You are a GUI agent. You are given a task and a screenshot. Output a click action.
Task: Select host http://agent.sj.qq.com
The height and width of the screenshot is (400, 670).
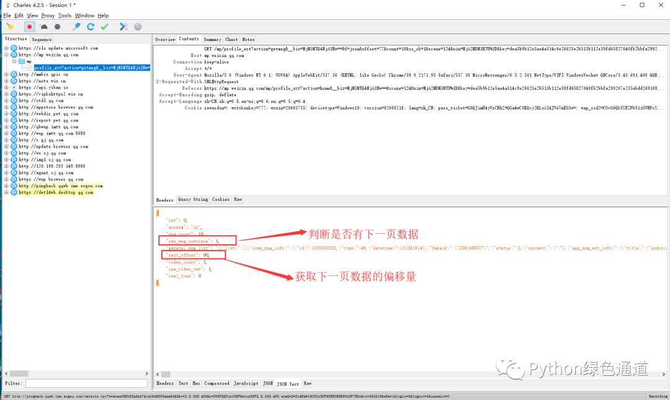[46, 172]
